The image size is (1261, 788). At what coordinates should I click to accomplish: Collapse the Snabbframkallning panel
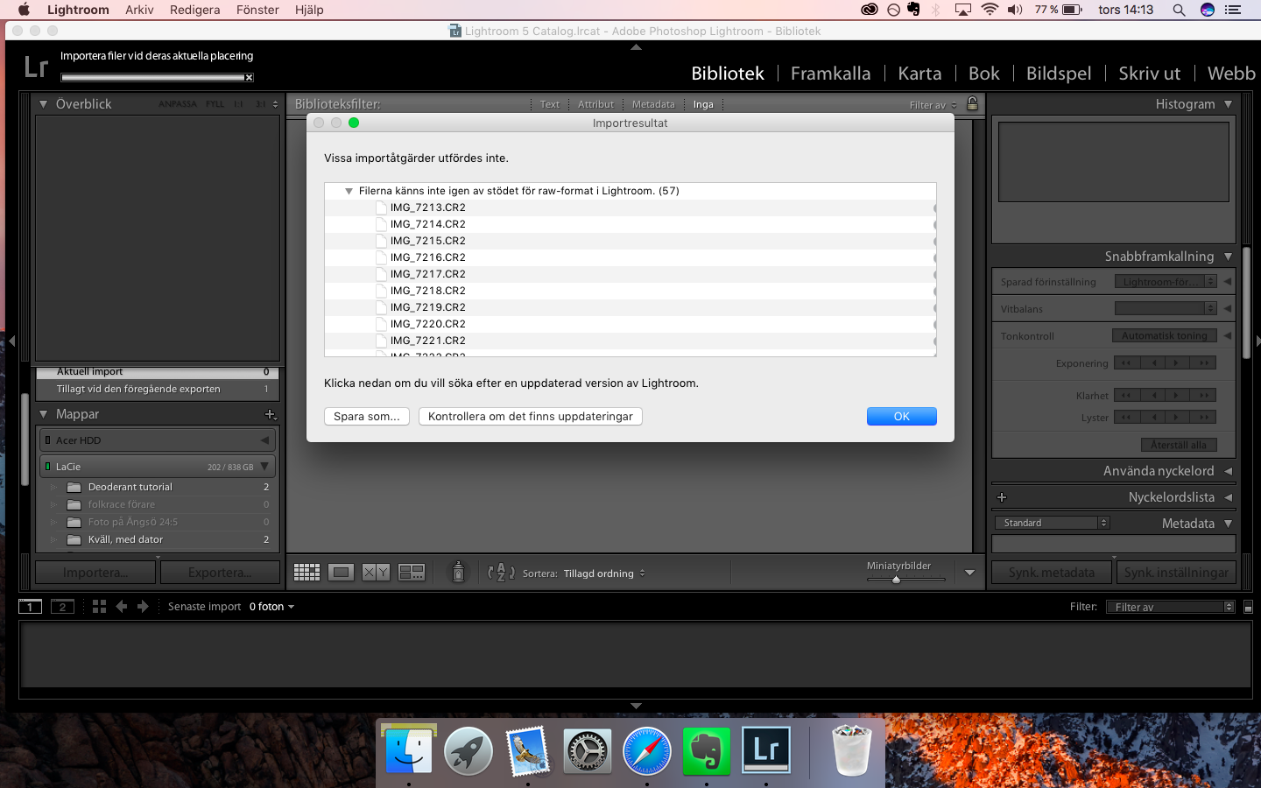1229,257
